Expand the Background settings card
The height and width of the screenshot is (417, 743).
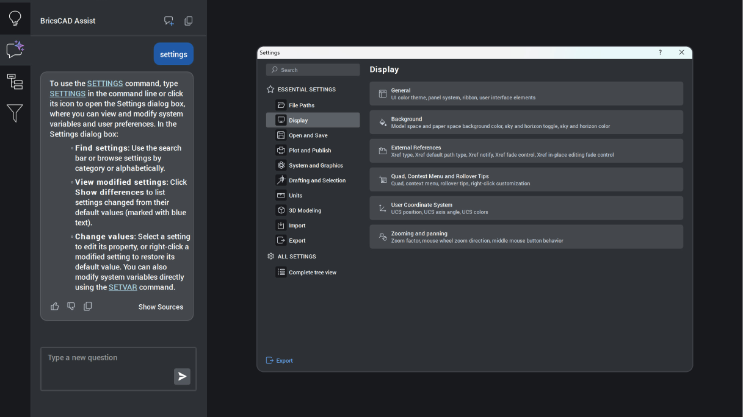526,123
